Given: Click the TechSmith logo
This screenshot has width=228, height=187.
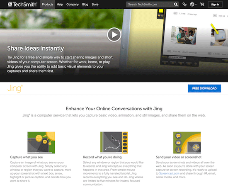Looking at the screenshot, I should click(x=22, y=5).
